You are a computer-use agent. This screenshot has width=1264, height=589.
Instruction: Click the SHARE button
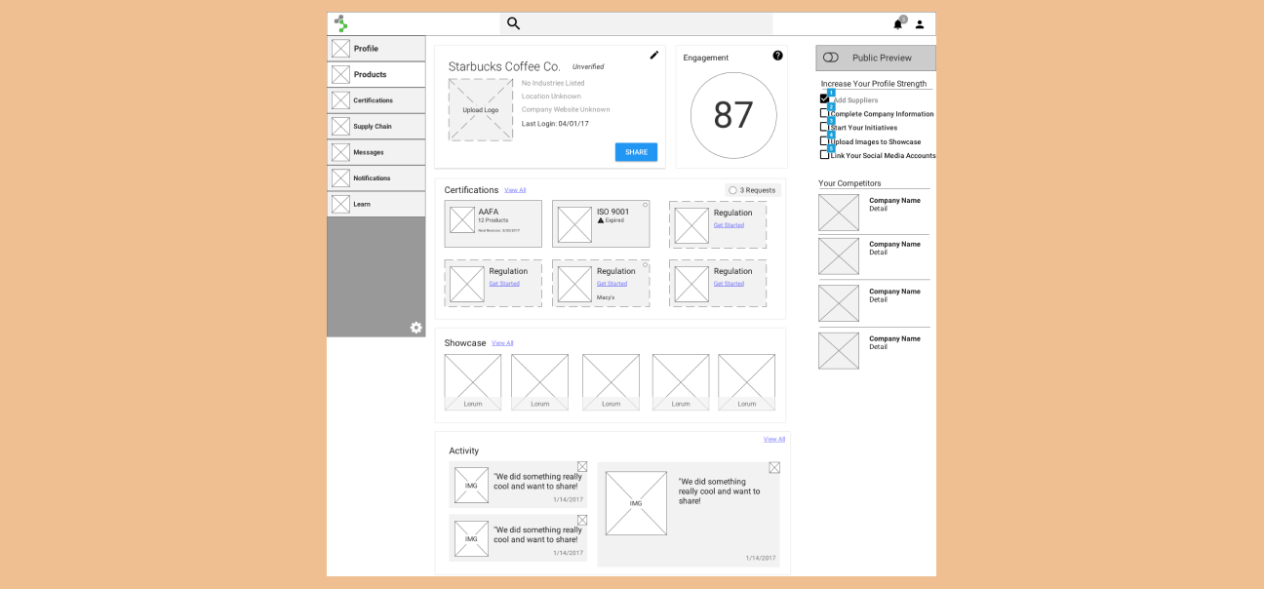coord(636,152)
